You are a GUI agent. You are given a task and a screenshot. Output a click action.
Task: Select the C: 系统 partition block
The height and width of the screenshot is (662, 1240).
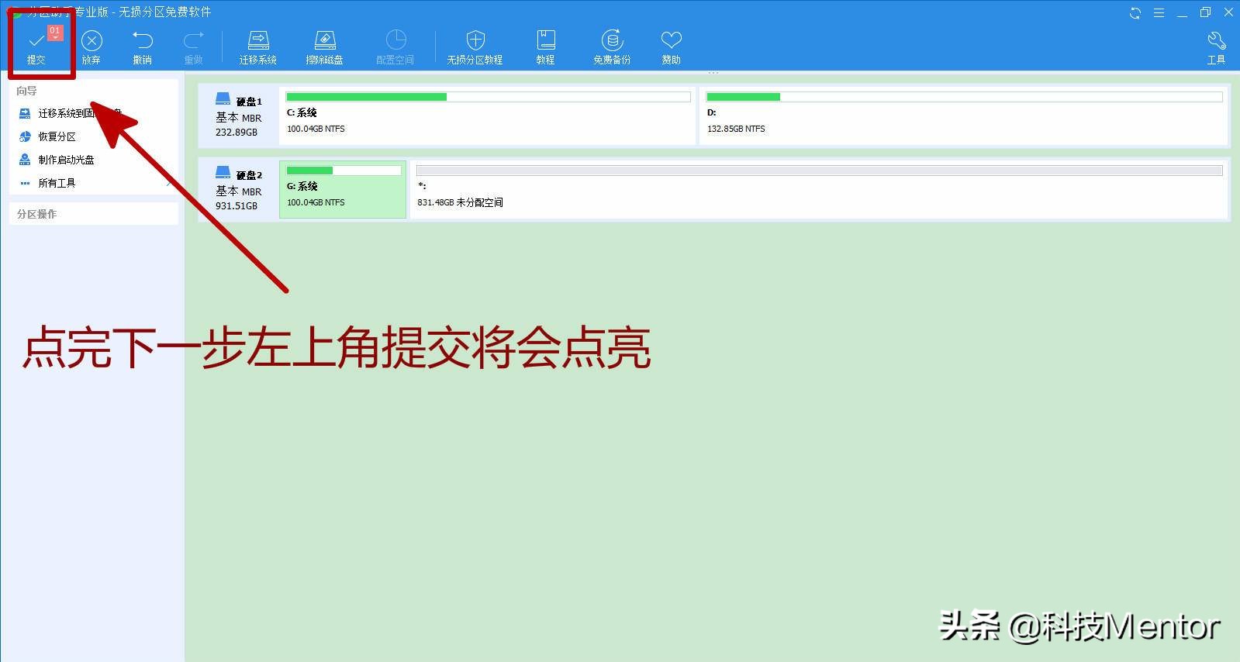pyautogui.click(x=488, y=116)
